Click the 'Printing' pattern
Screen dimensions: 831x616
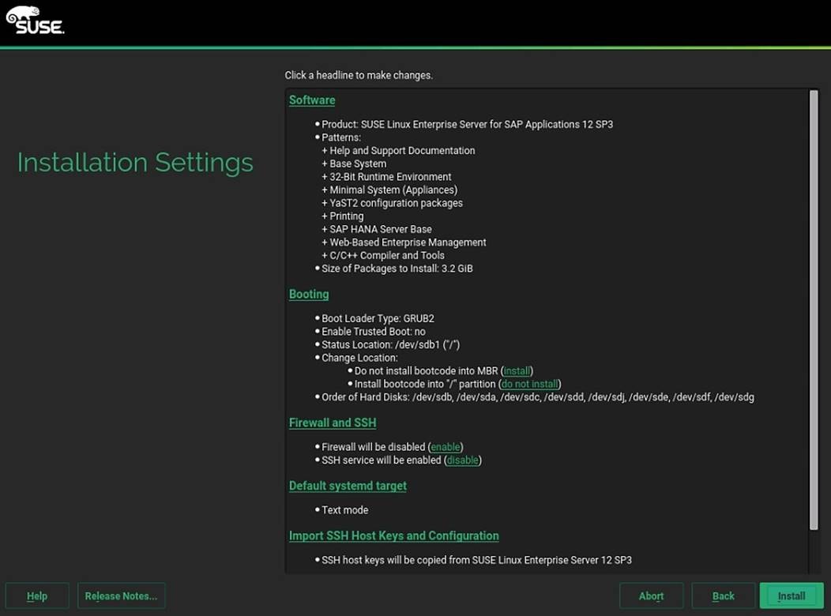click(x=342, y=216)
